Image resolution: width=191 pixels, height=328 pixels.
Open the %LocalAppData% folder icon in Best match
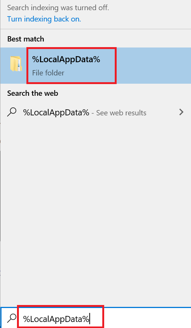[16, 64]
